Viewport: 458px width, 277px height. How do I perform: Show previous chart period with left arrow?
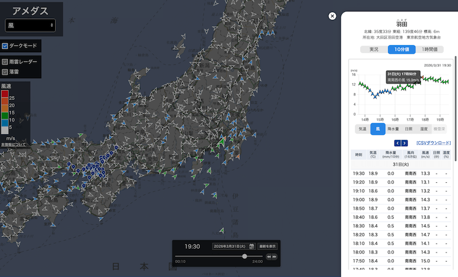pos(397,143)
